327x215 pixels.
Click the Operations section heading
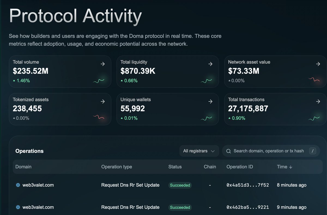tap(29, 151)
